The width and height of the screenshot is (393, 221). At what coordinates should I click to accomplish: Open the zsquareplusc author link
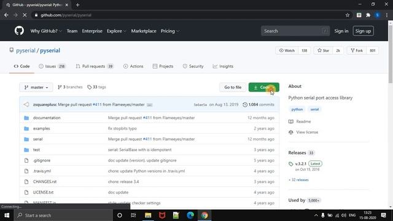[x=45, y=104]
